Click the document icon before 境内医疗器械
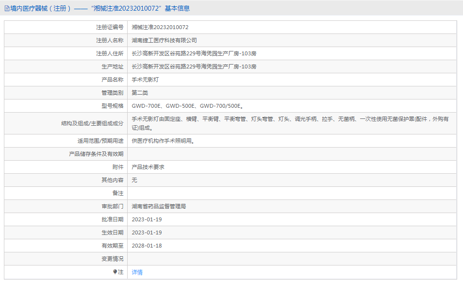Viewport: 463px width, 282px height. pyautogui.click(x=7, y=8)
